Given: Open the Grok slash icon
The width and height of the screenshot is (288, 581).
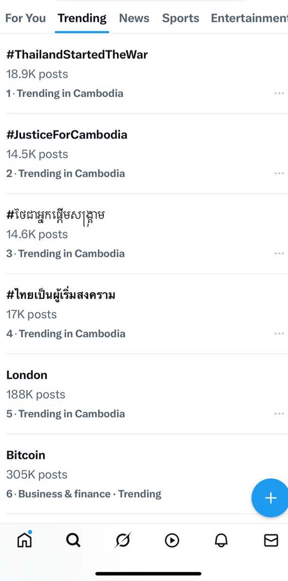Looking at the screenshot, I should point(122,541).
